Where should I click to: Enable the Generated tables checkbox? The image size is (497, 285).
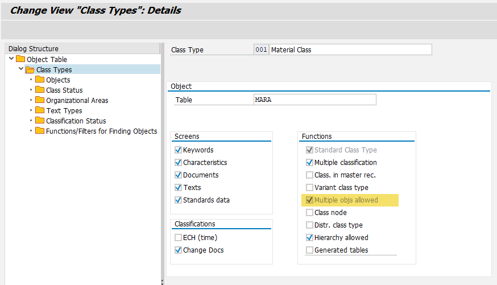(x=309, y=250)
